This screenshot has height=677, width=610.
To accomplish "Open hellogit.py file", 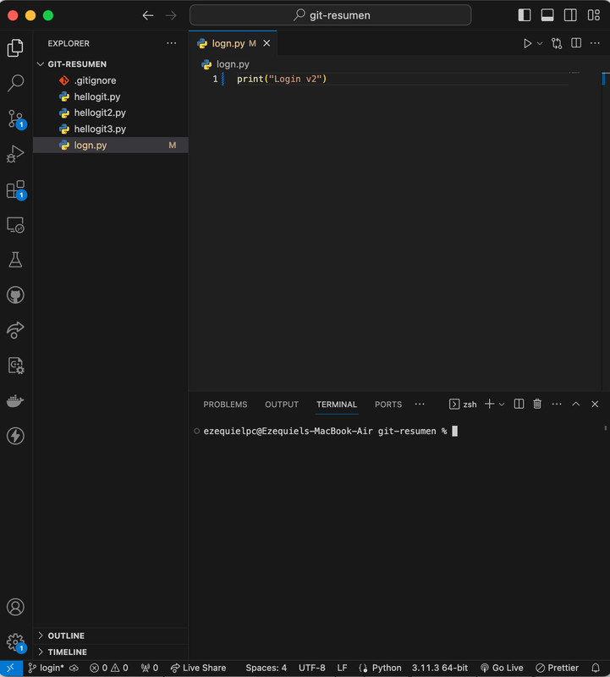I will [x=111, y=96].
